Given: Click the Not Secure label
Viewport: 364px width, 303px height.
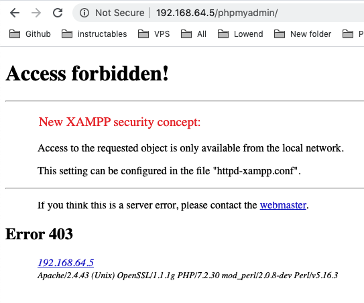Looking at the screenshot, I should click(x=120, y=13).
